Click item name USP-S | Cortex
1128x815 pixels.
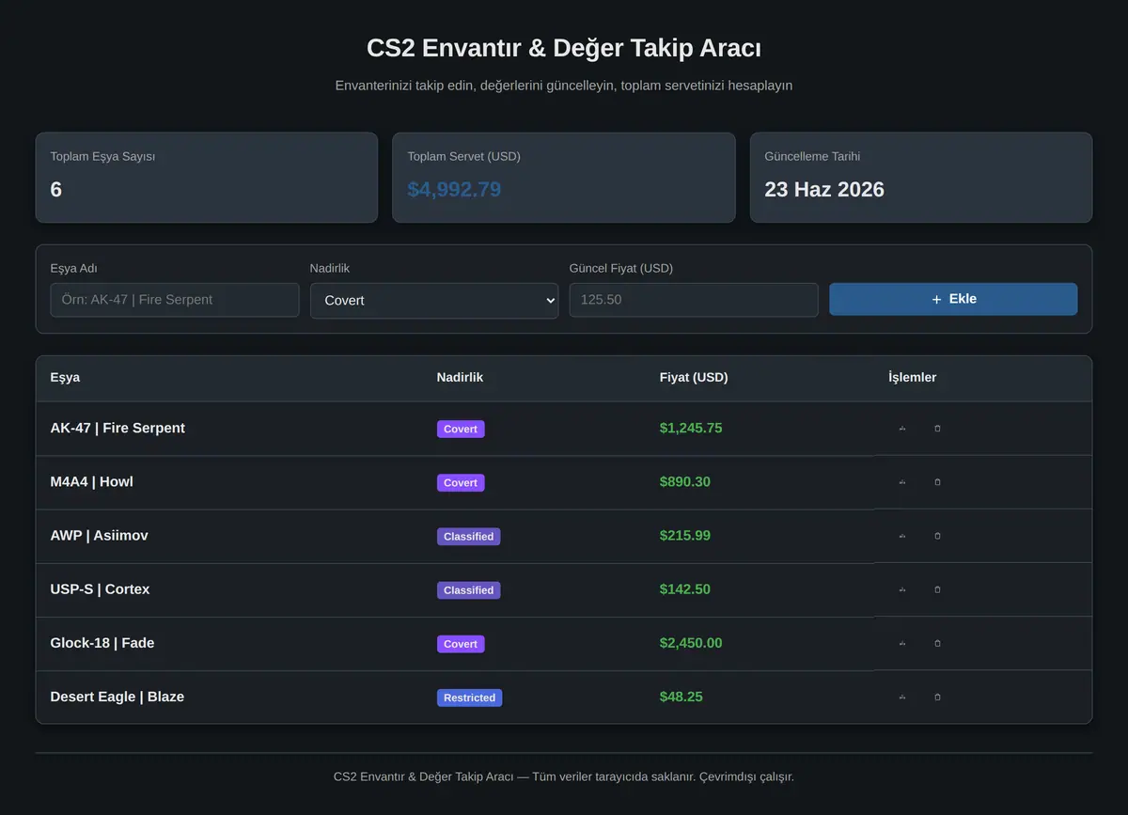pos(101,588)
